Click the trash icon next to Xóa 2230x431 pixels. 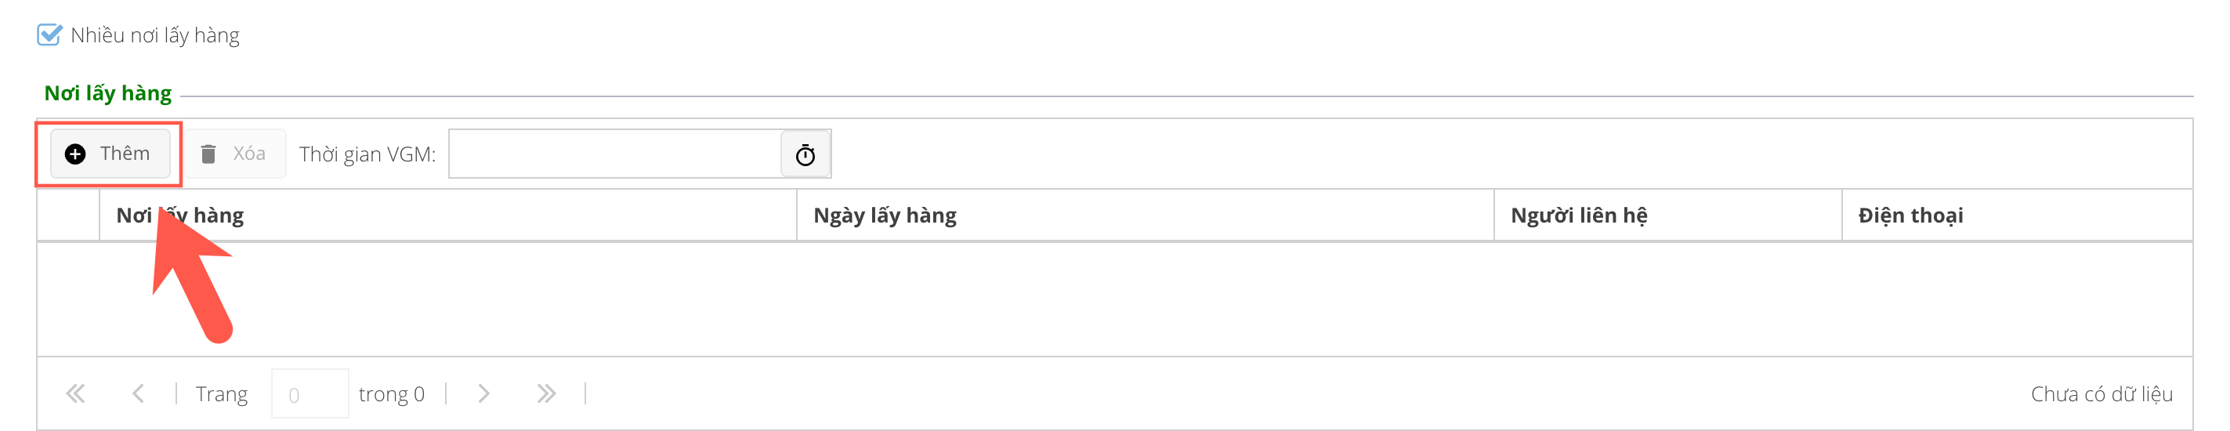point(208,154)
